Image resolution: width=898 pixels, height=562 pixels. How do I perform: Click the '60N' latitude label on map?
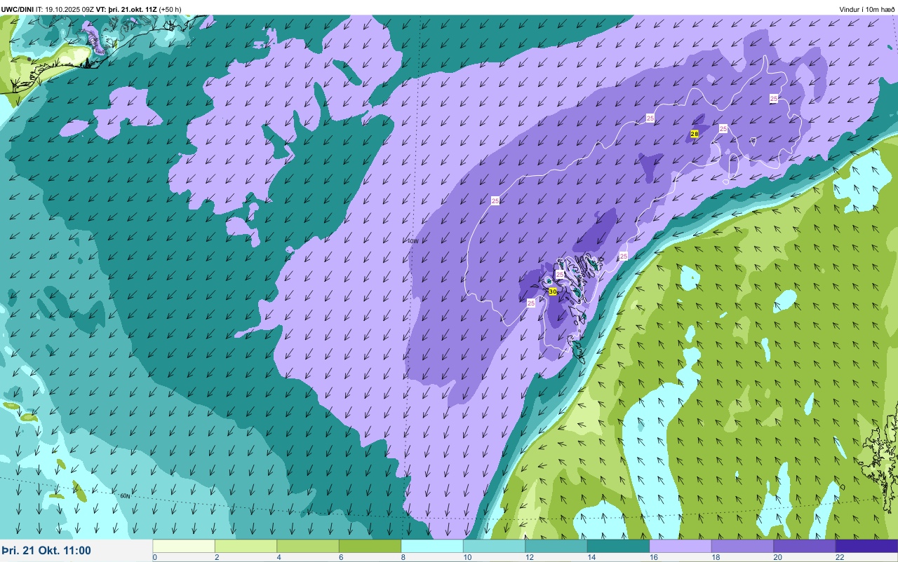(x=125, y=495)
